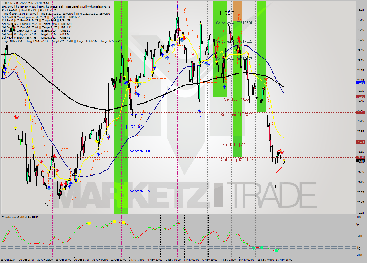Click the 71.78 red price label on axis
The height and width of the screenshot is (263, 367).
tap(360, 157)
